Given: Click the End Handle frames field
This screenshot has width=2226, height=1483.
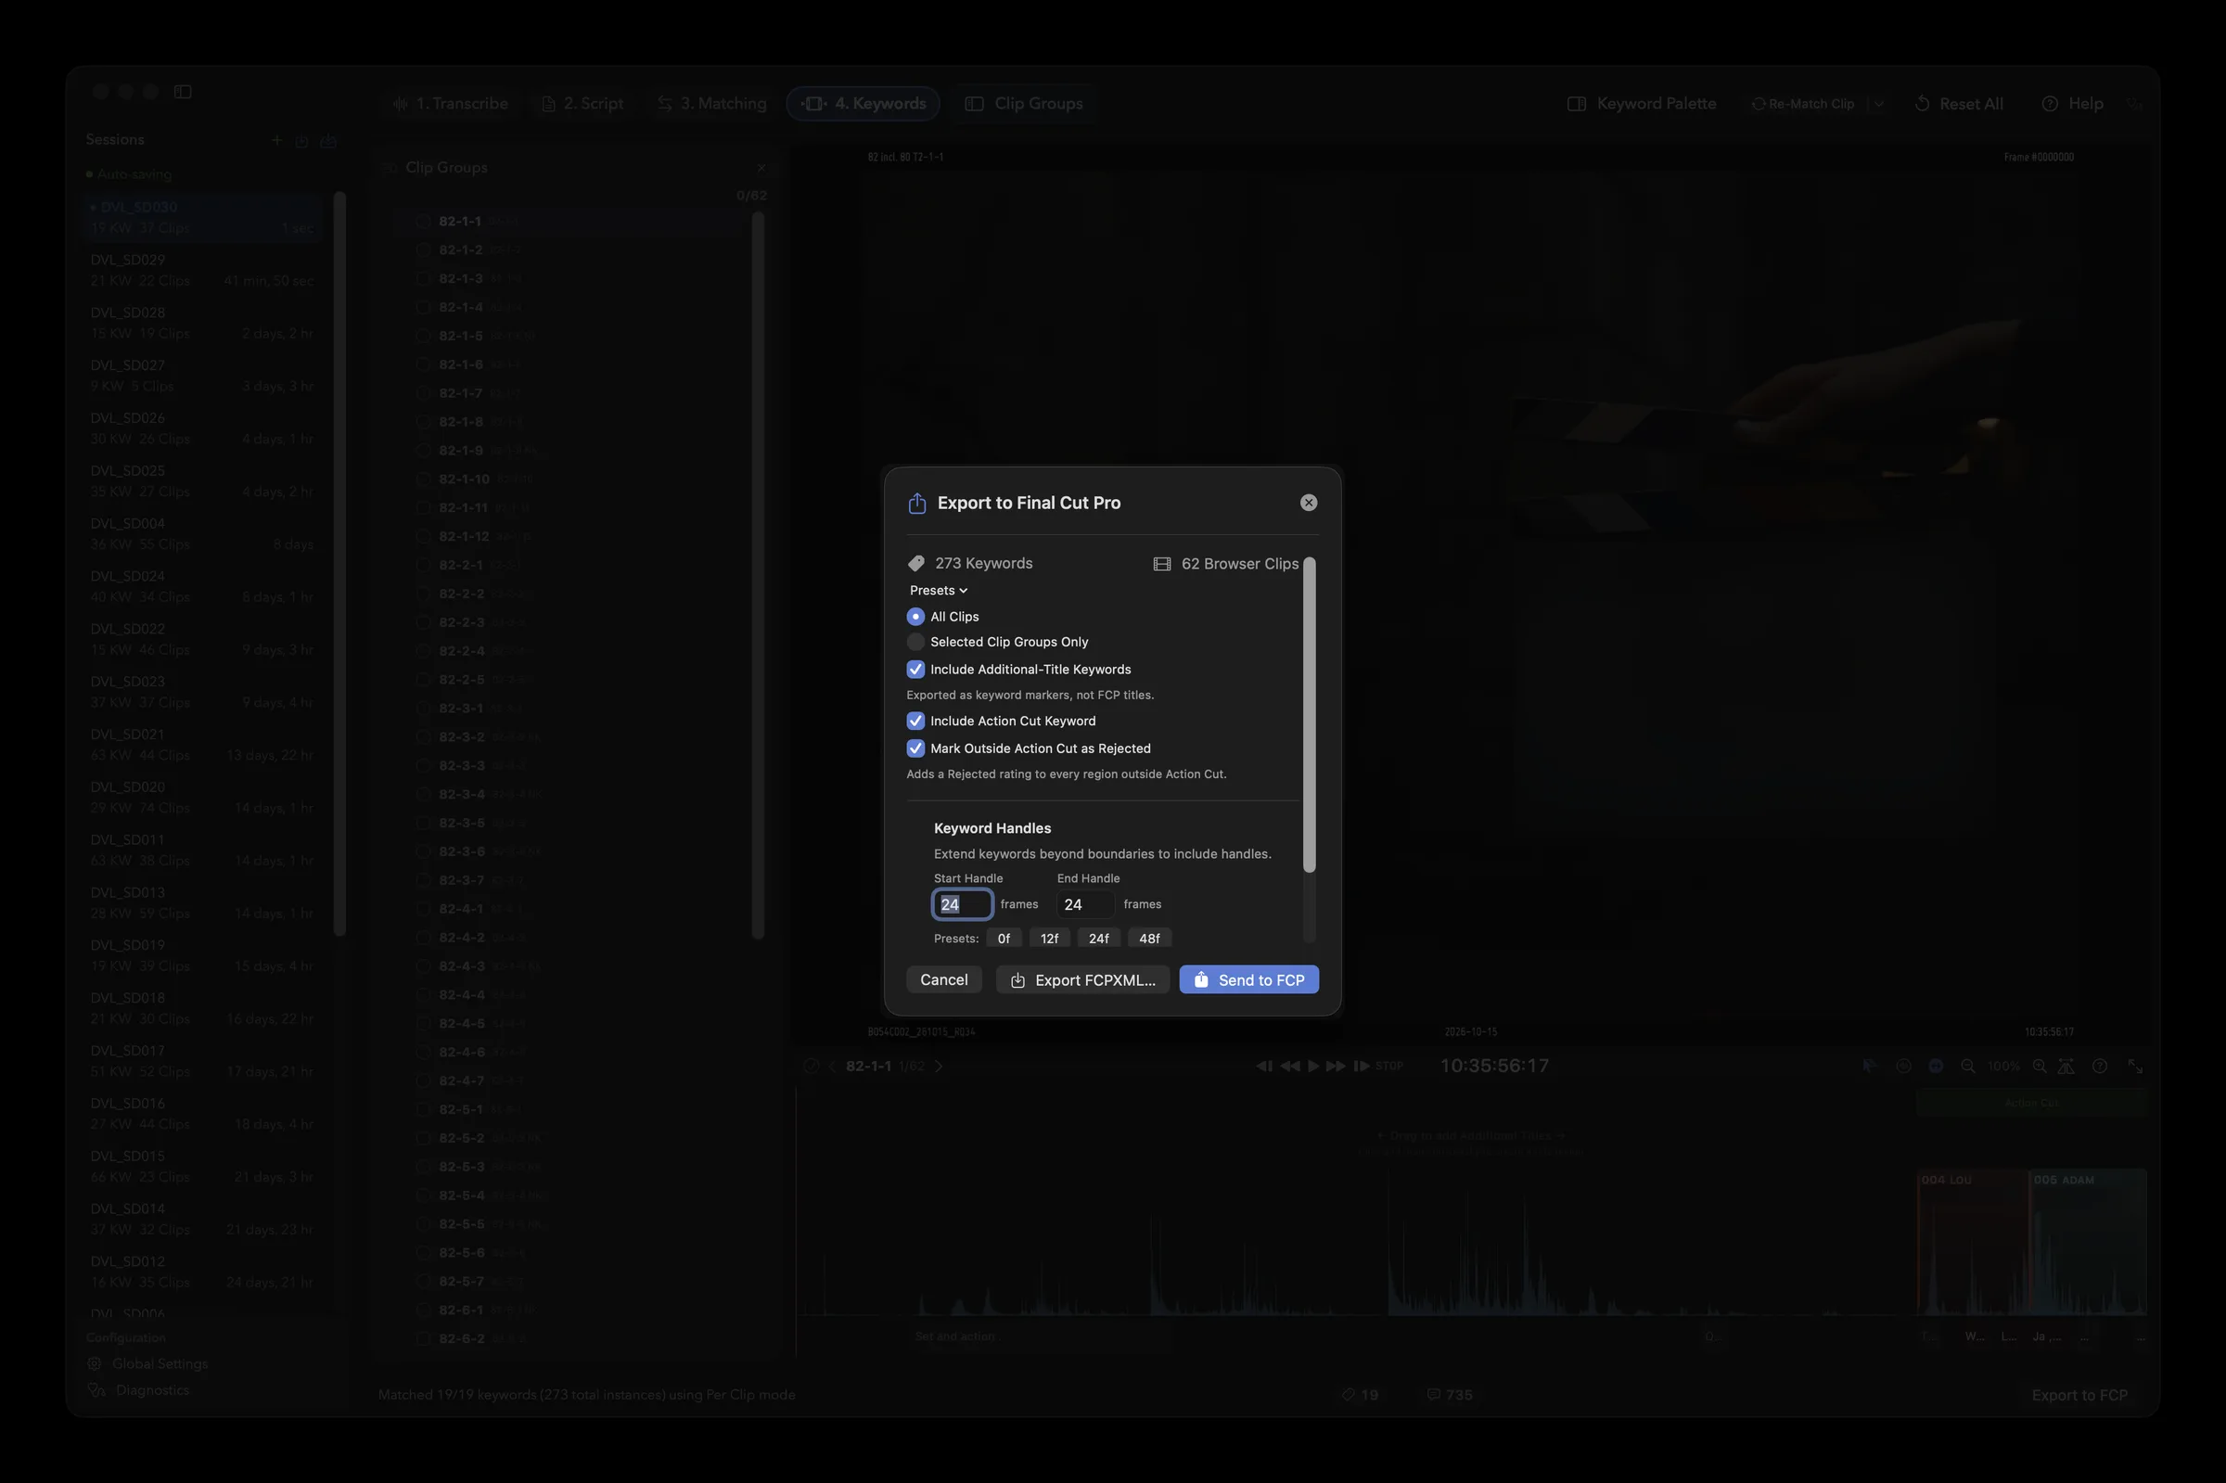Looking at the screenshot, I should (1084, 904).
